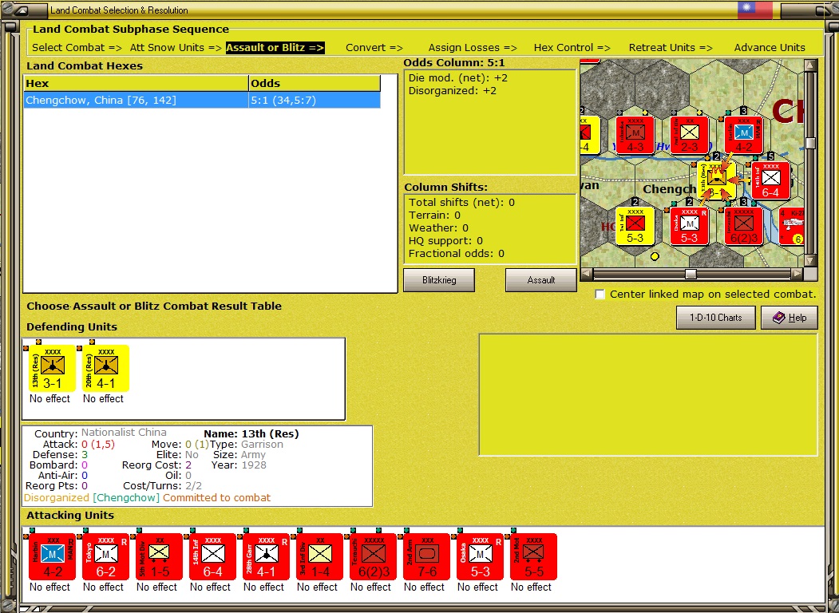
Task: Click the map scroll down arrow
Action: [810, 260]
